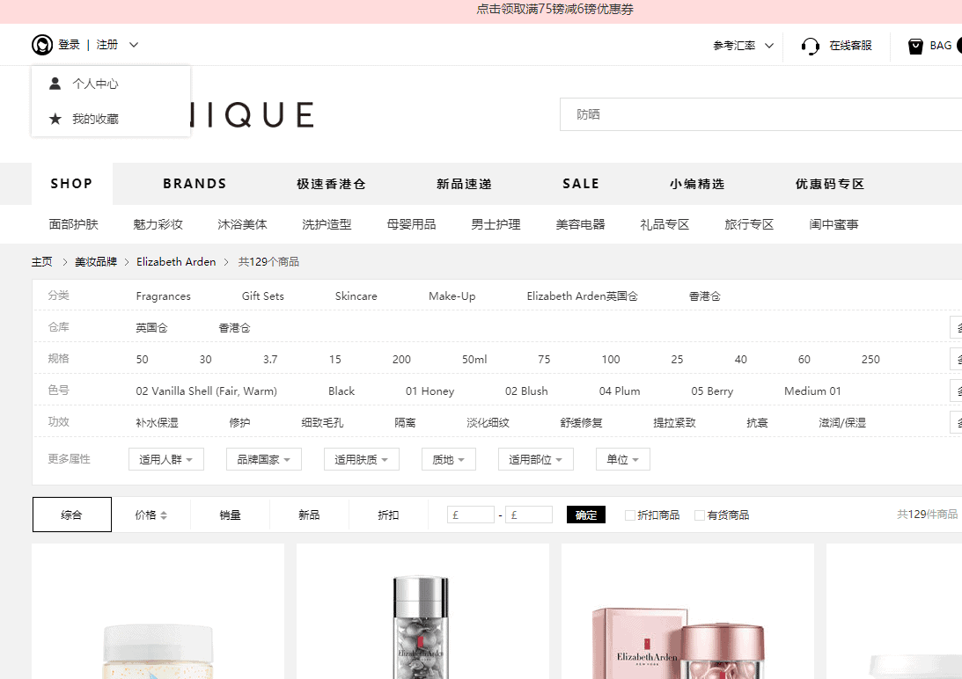Image resolution: width=962 pixels, height=679 pixels.
Task: Open the 适用人群 dropdown
Action: point(166,459)
